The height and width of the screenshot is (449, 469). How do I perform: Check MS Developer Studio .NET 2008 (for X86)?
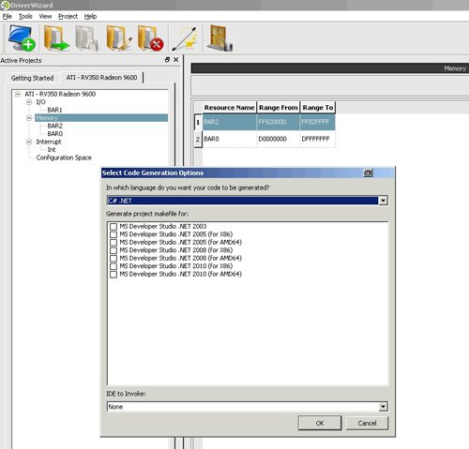[113, 250]
